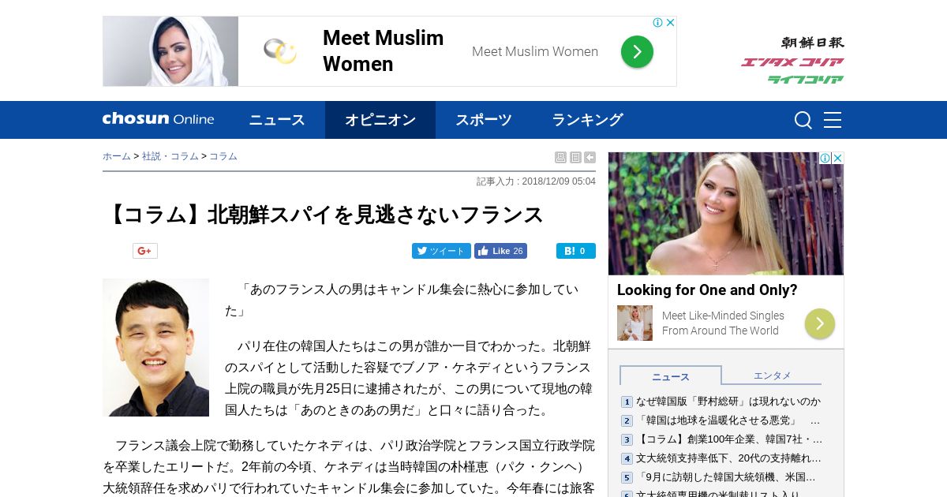Image resolution: width=947 pixels, height=497 pixels.
Task: Open ad info icon on sidebar ad
Action: (825, 158)
